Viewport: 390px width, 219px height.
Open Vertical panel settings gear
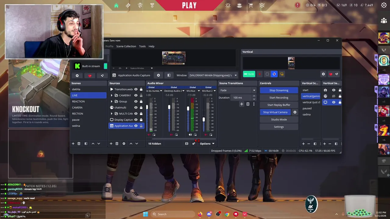[x=323, y=74]
